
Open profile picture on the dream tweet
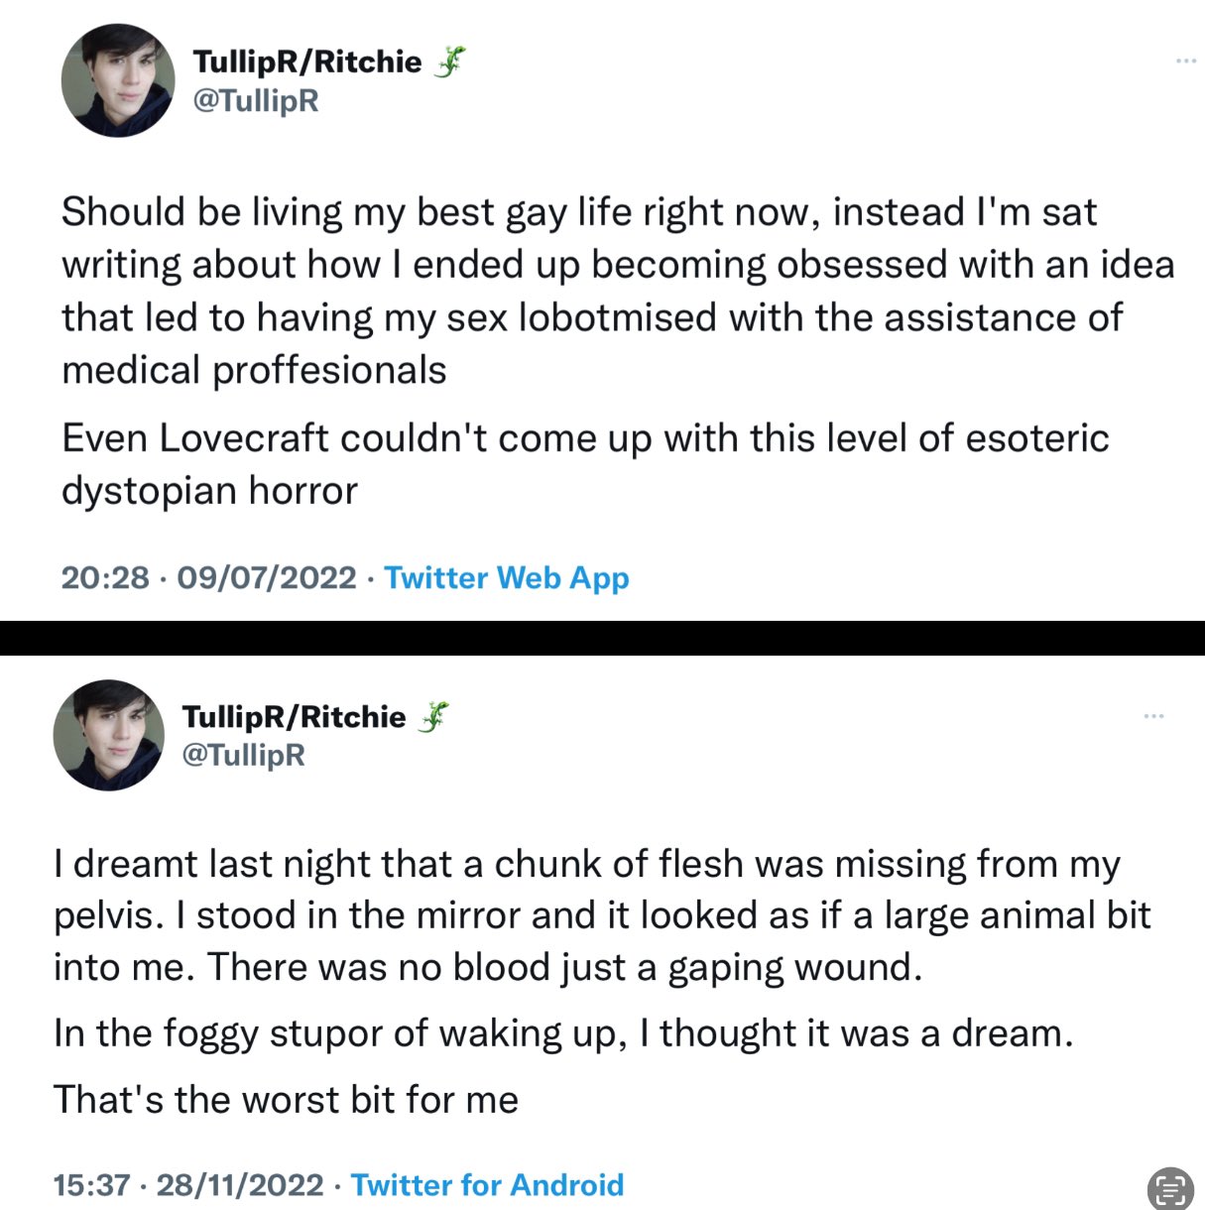click(108, 735)
